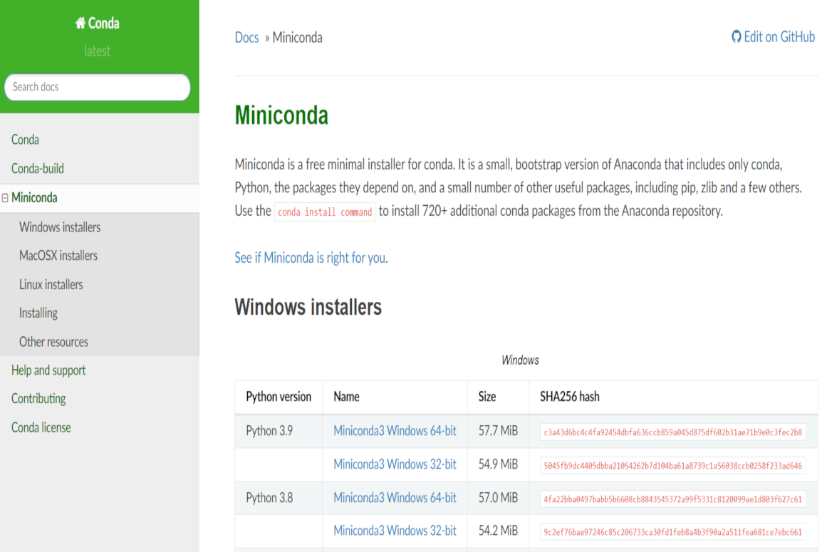This screenshot has height=552, width=822.
Task: Focus the Search docs field
Action: [98, 87]
